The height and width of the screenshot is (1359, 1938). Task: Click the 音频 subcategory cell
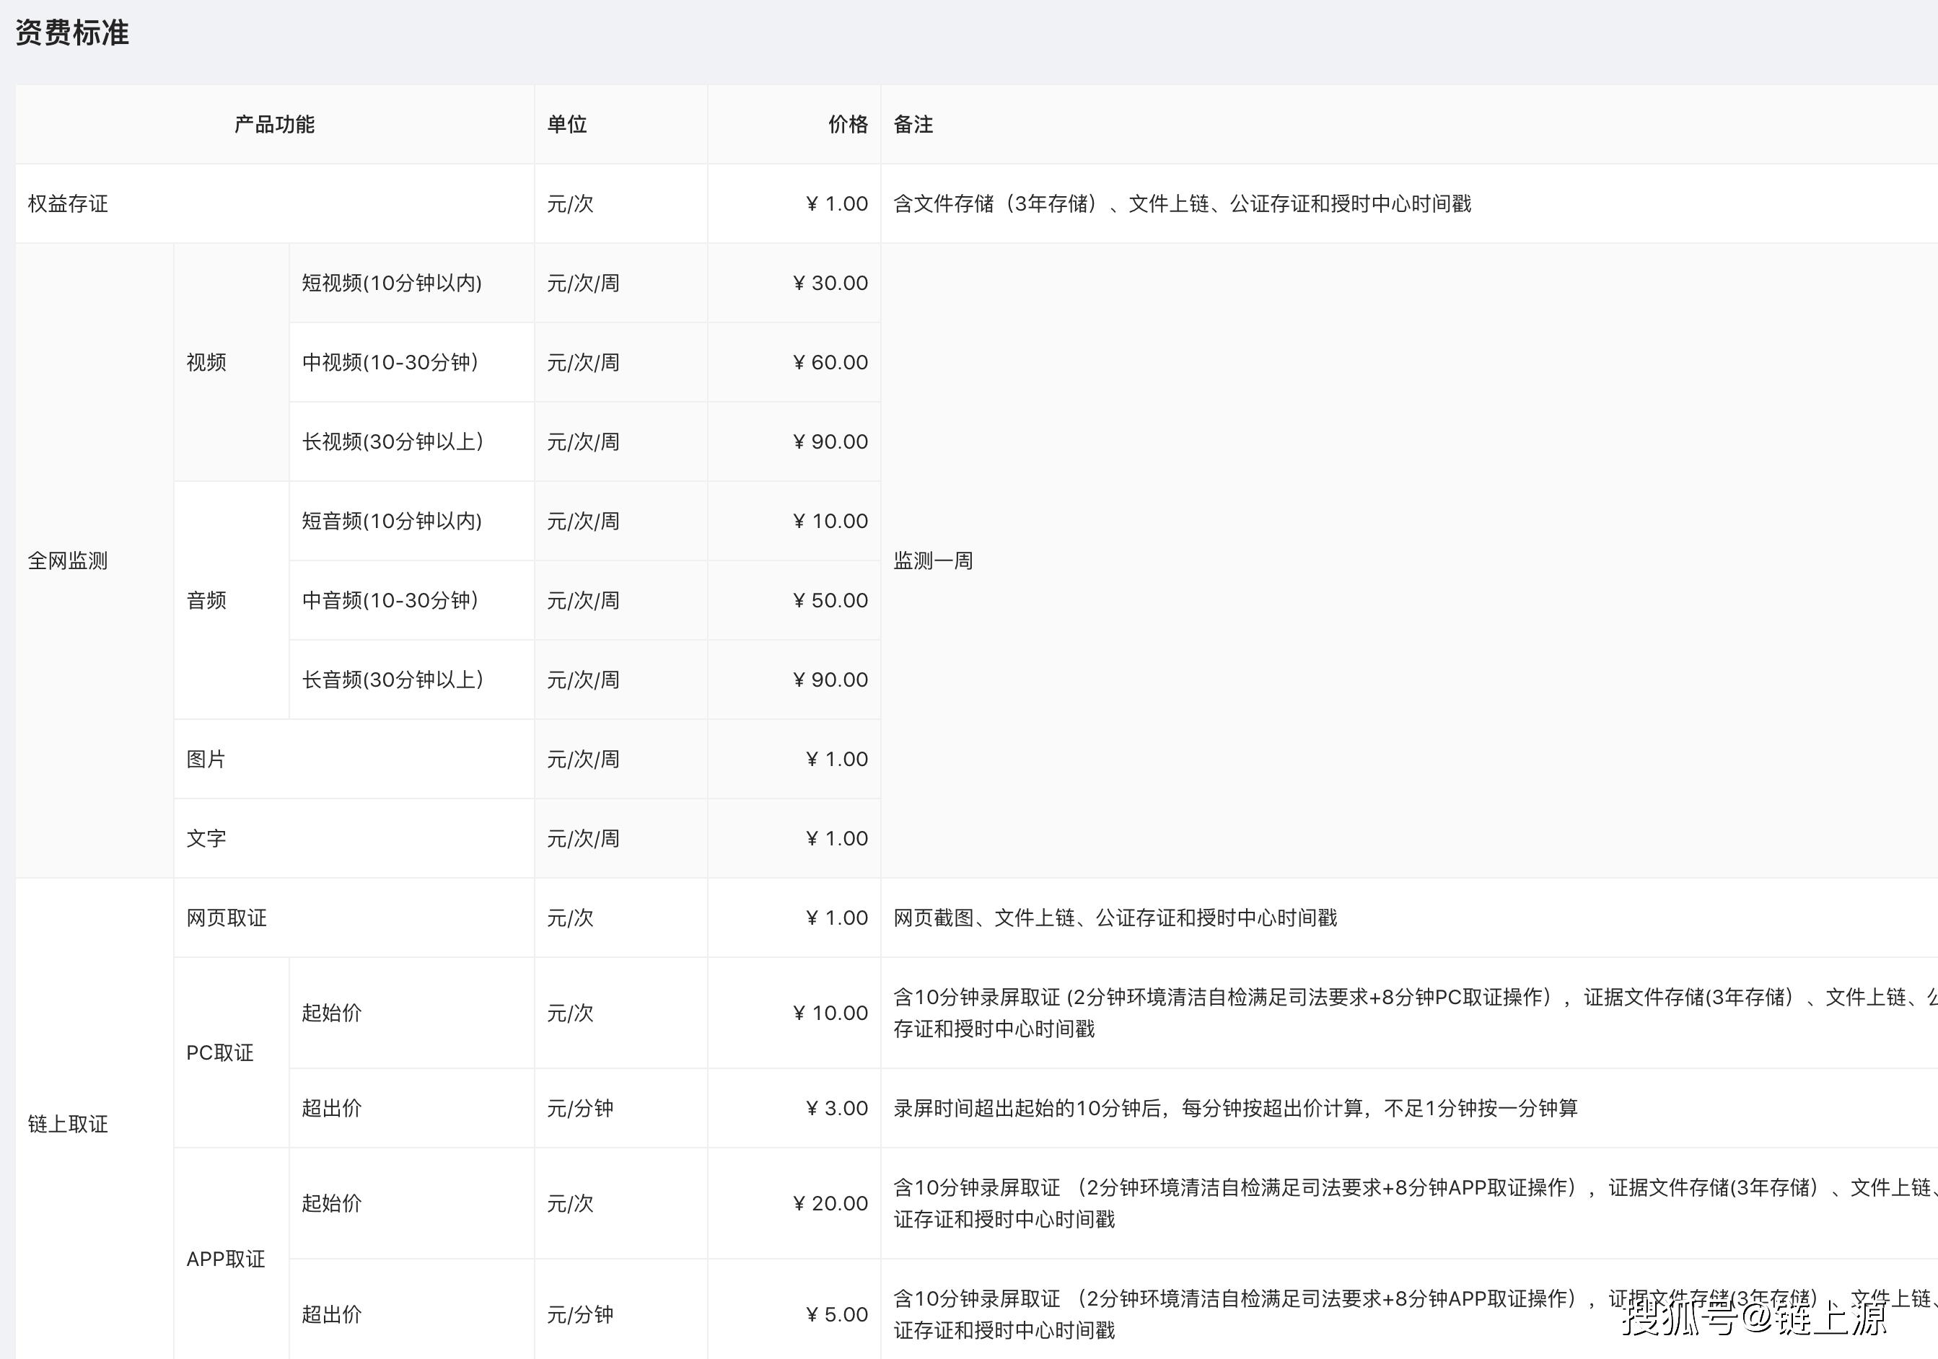pyautogui.click(x=207, y=600)
